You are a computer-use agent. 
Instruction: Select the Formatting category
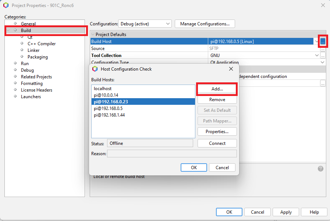tap(32, 83)
